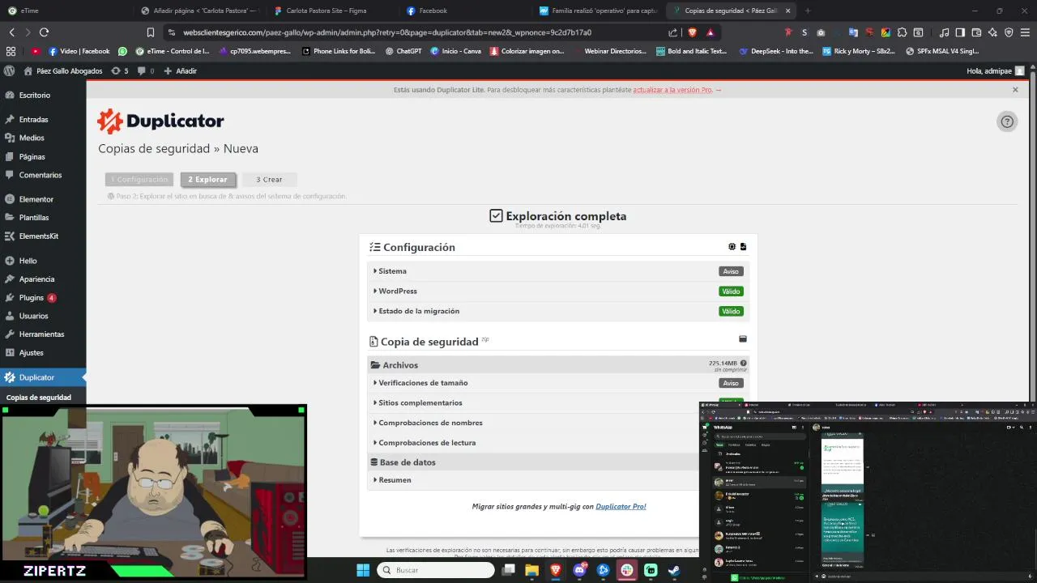Expand the WordPress section
Screen dimensions: 1037x583
tap(558, 291)
